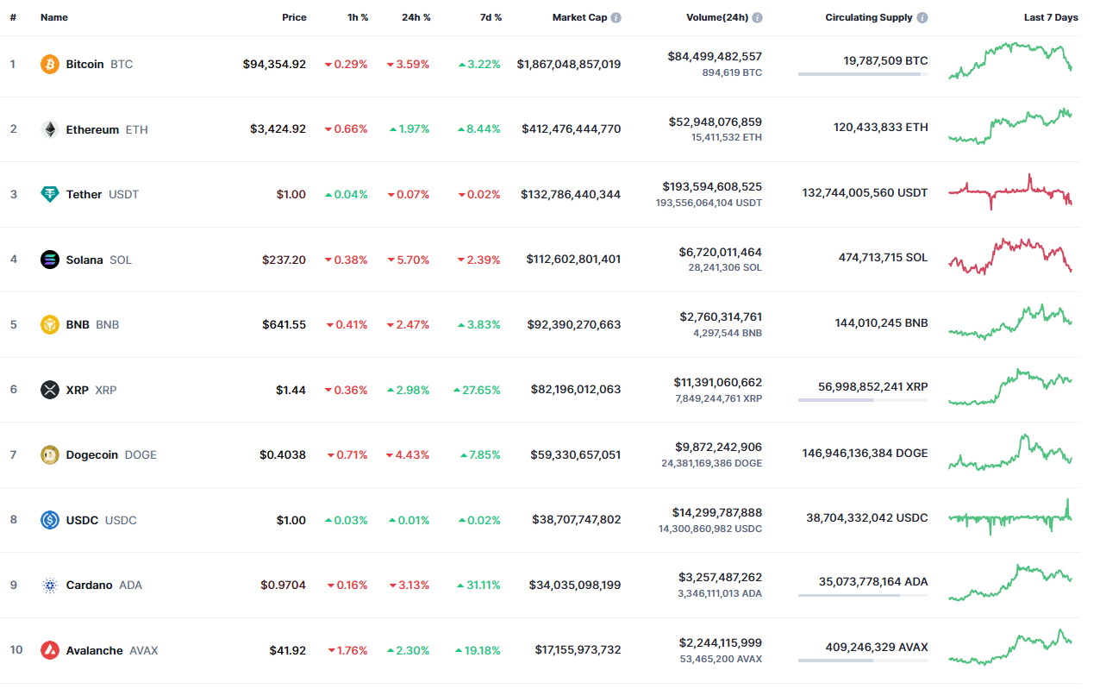The height and width of the screenshot is (689, 1100).
Task: Open the Ethereum ETH name link
Action: 107,129
